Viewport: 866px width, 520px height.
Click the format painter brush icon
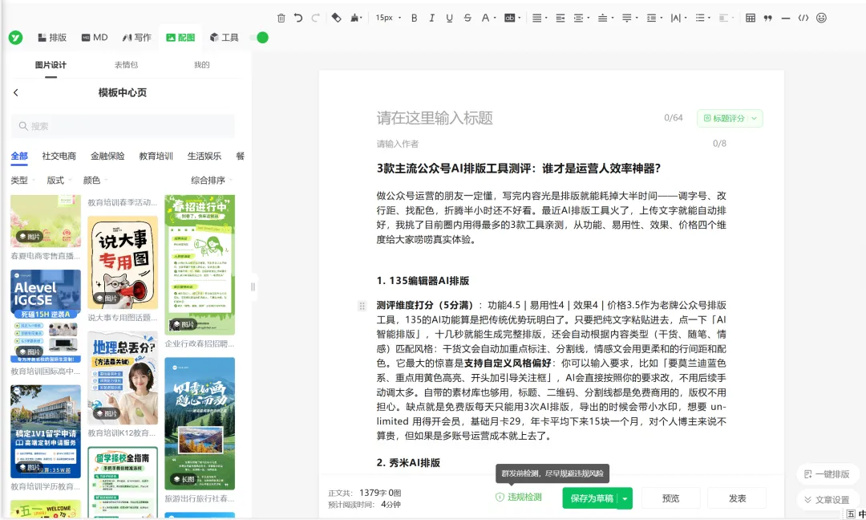coord(354,18)
